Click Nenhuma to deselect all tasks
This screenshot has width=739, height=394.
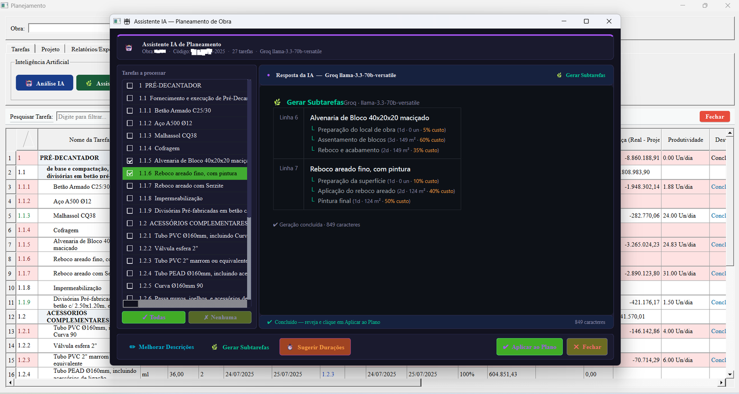click(x=220, y=317)
